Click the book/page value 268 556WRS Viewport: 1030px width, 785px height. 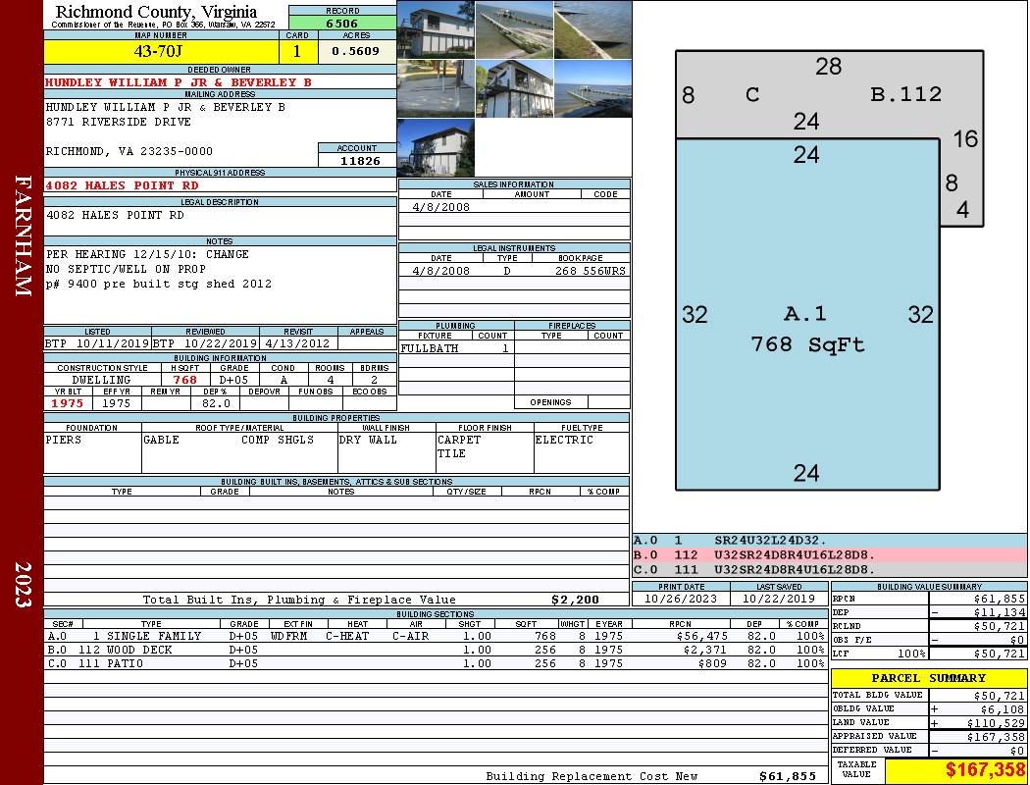(590, 270)
